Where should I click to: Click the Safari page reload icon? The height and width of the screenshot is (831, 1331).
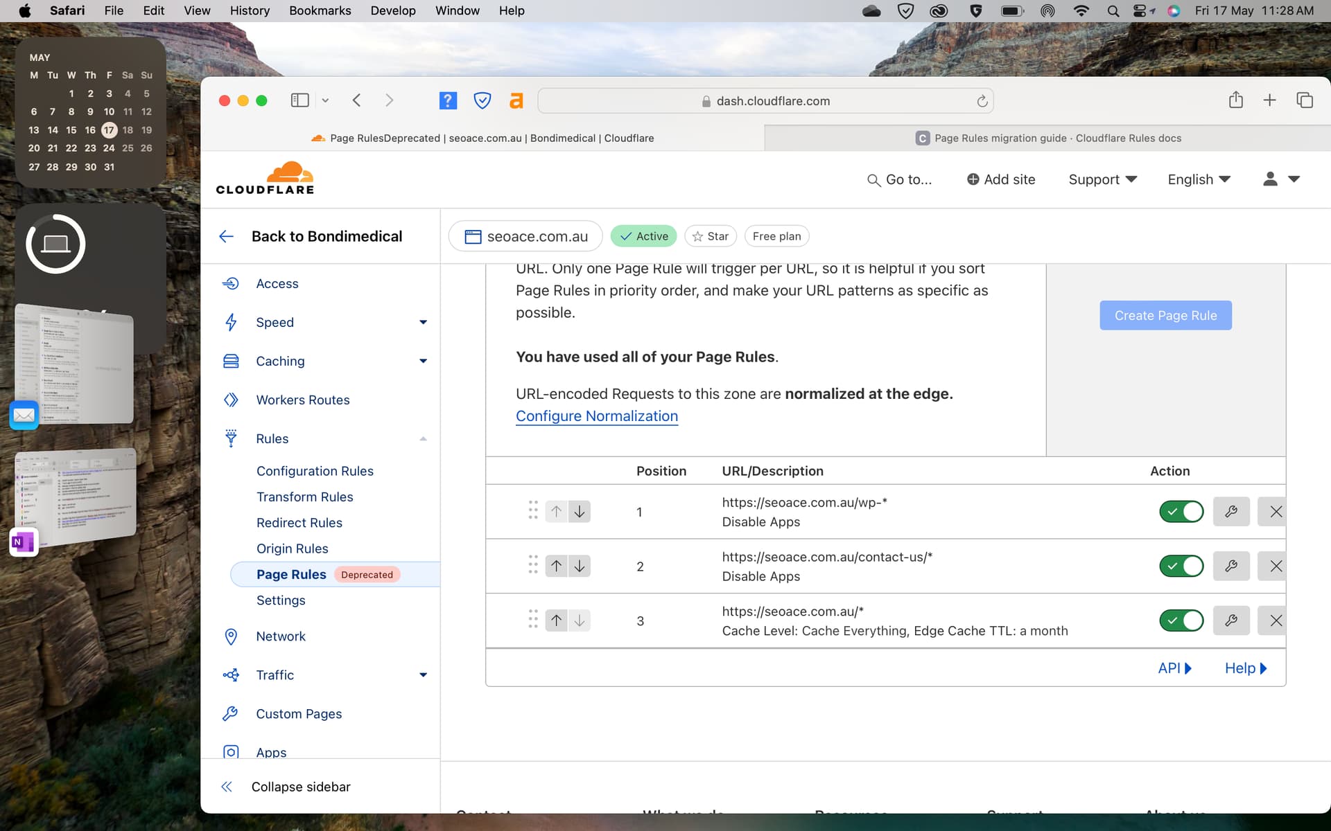point(982,101)
